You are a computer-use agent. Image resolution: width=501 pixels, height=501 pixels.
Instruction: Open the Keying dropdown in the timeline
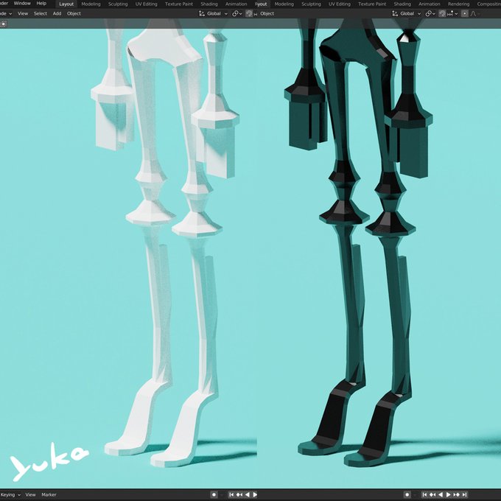click(x=10, y=494)
